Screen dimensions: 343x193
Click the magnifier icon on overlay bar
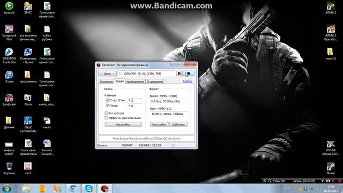(270, 181)
